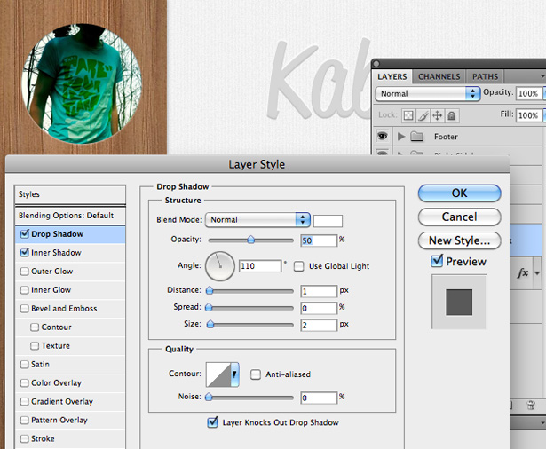Click the Angle value field
The width and height of the screenshot is (546, 449).
tap(260, 266)
